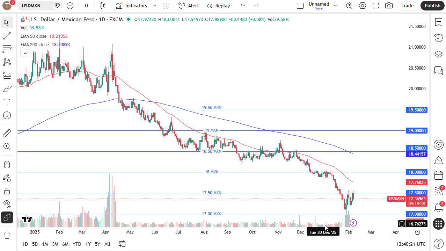Select the 5D time range
Screen dimensions: 446x251
click(x=35, y=244)
